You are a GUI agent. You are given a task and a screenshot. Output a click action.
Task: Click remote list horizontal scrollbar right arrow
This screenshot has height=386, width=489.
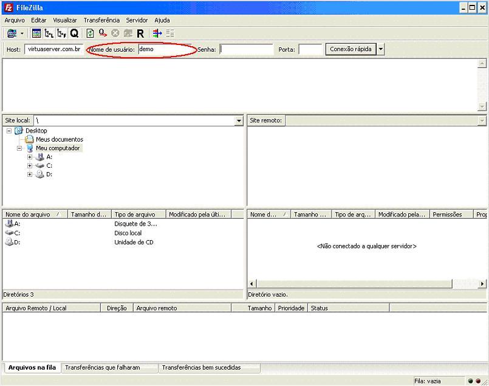pyautogui.click(x=482, y=284)
